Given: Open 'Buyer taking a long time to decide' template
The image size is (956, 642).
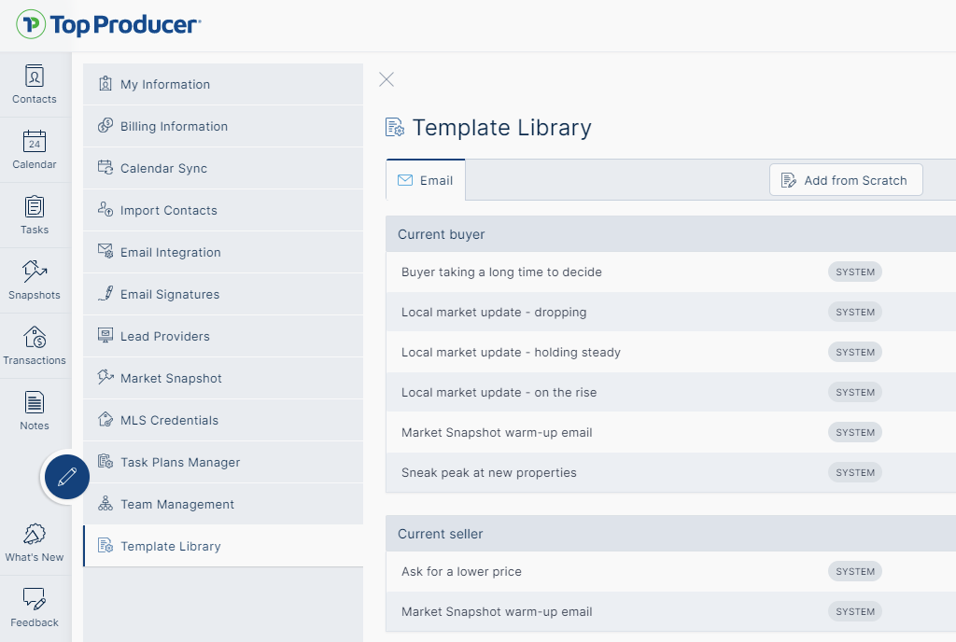Looking at the screenshot, I should tap(501, 272).
